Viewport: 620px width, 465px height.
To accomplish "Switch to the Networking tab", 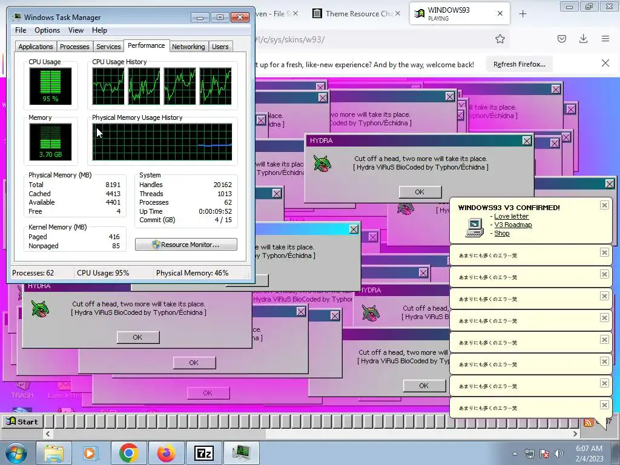I will tap(188, 47).
